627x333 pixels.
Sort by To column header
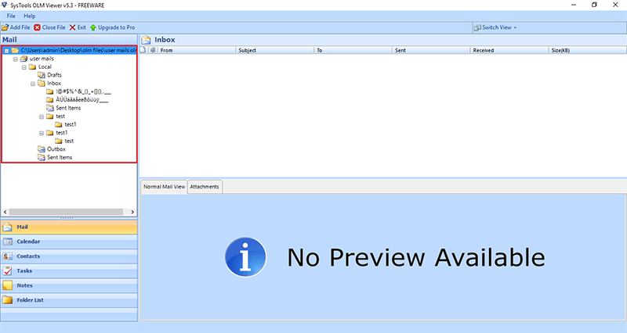(x=353, y=50)
